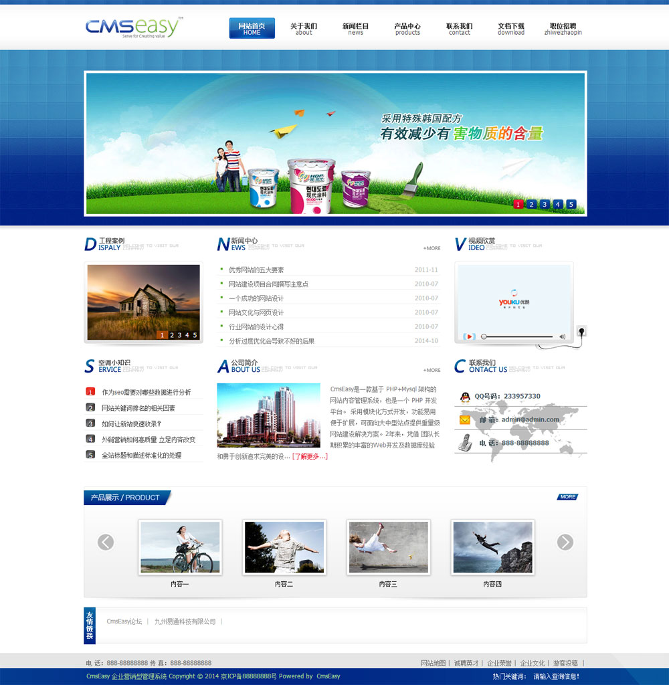
Task: Click the telephone icon in contact section
Action: 464,443
